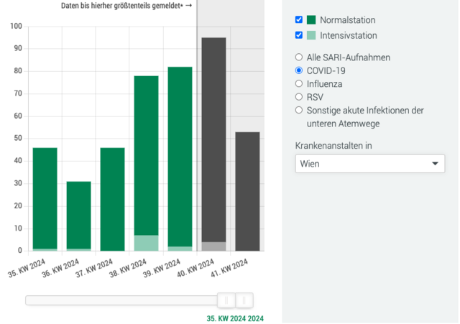The width and height of the screenshot is (460, 324).
Task: Click the left handle of the week range slider
Action: pyautogui.click(x=226, y=300)
